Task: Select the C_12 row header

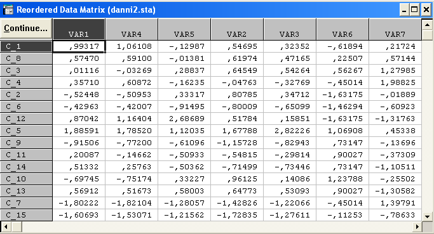Action: pyautogui.click(x=26, y=119)
